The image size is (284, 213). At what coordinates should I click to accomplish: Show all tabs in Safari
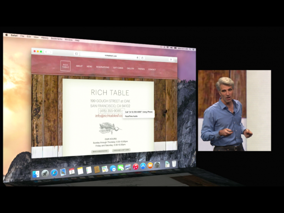coord(170,60)
